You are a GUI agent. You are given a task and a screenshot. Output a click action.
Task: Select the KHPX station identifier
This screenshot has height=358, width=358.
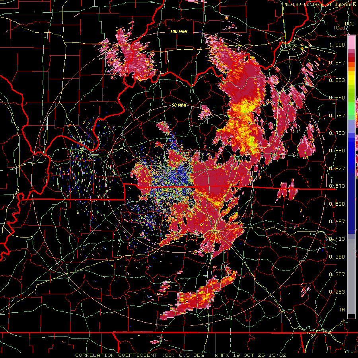click(x=222, y=355)
